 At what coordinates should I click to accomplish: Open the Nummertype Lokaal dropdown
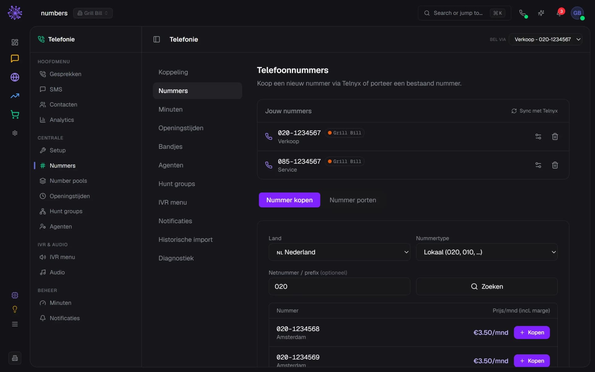[x=487, y=252]
